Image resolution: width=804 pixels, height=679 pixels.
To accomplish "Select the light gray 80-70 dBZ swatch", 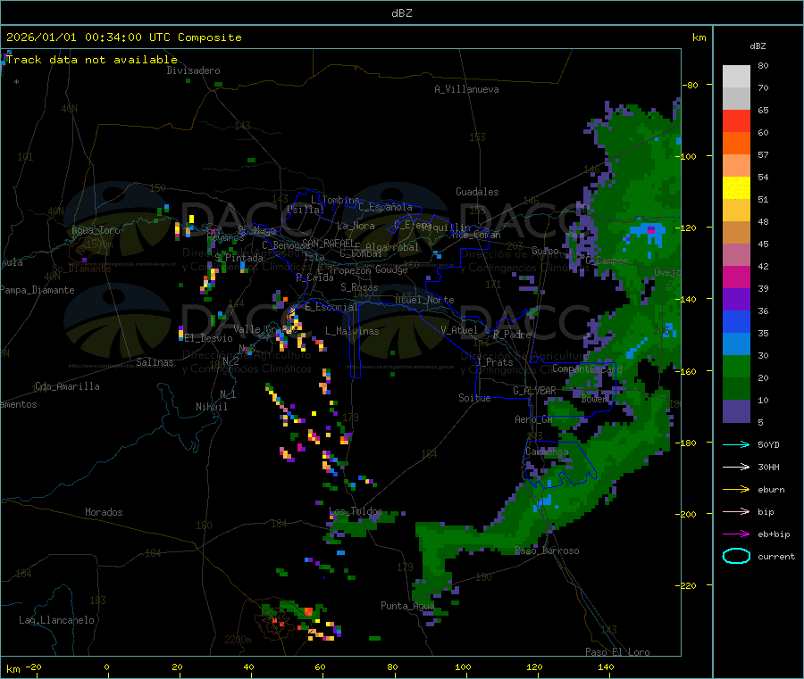I will [x=736, y=77].
